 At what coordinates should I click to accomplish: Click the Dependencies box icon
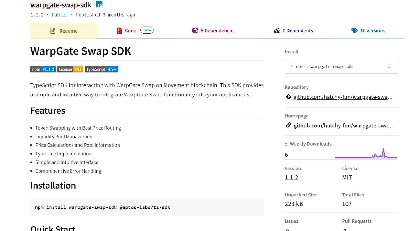195,31
